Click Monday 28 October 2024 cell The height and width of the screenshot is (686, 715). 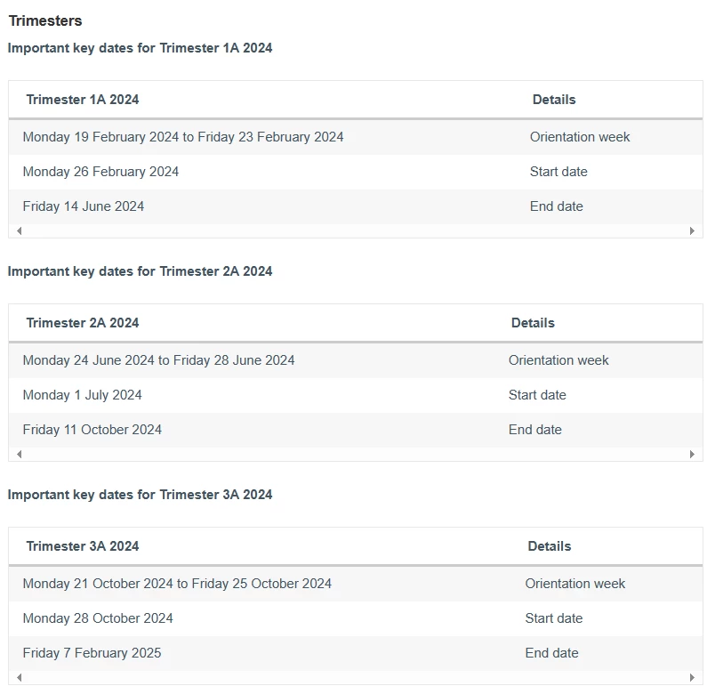click(98, 618)
